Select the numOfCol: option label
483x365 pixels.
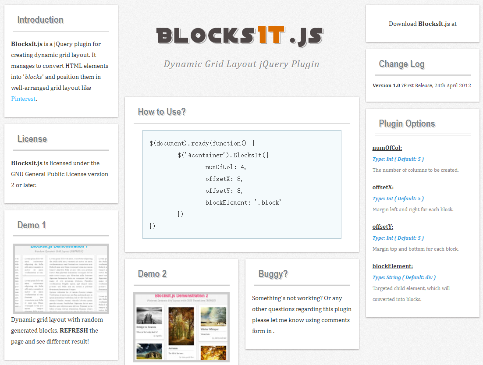[387, 148]
